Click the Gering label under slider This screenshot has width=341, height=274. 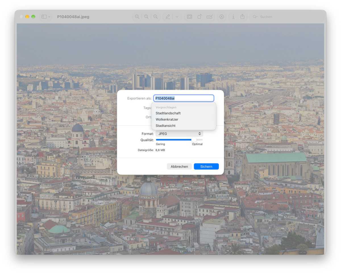tap(160, 144)
